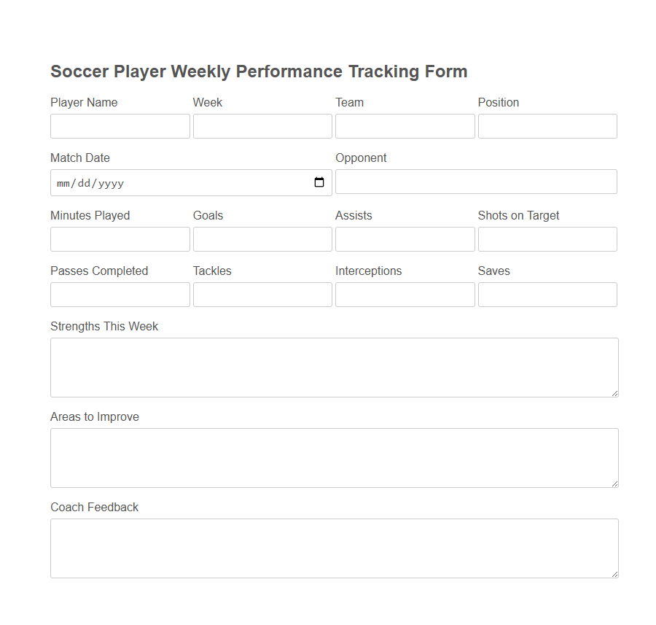Click the Assists input field
Image resolution: width=656 pixels, height=625 pixels.
[x=405, y=239]
